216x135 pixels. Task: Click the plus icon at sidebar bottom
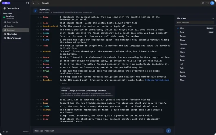[4, 132]
